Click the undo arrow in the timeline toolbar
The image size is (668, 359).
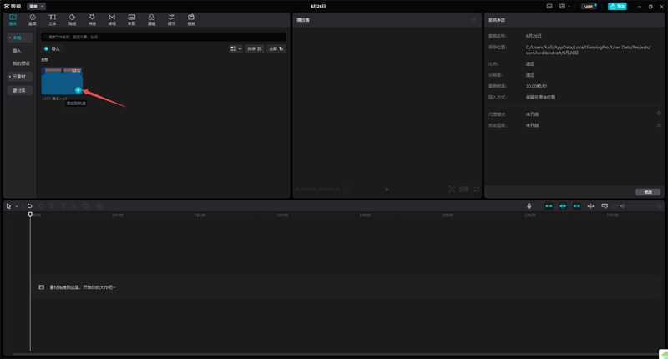click(30, 205)
